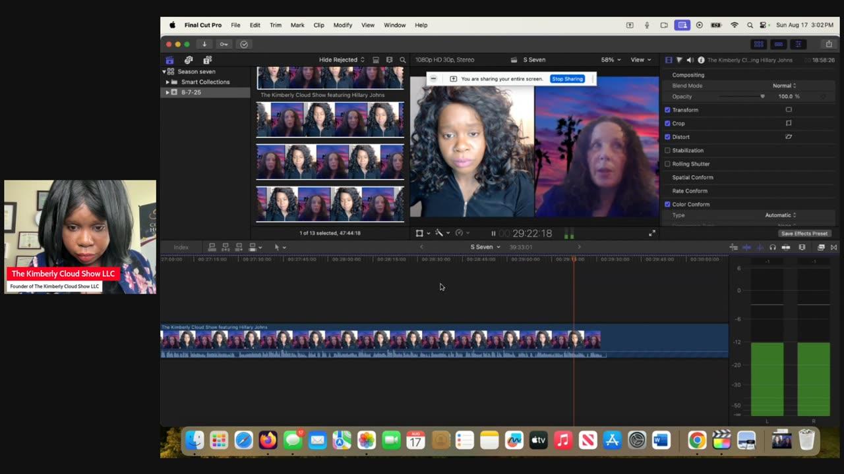Open the Transitions browser bowtie icon
The image size is (844, 474).
pos(833,247)
